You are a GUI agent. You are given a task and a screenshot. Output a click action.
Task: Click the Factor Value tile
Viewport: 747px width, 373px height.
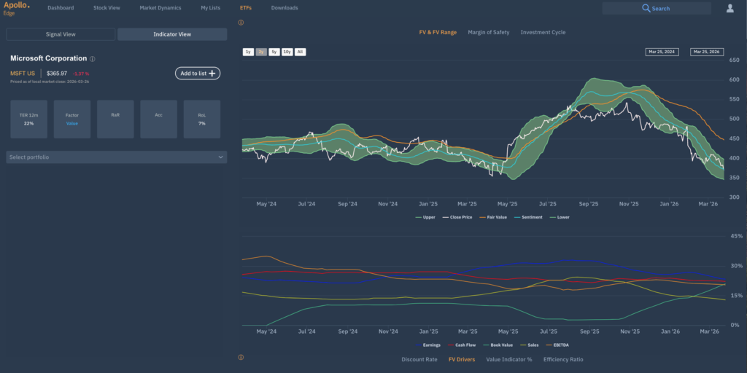click(71, 119)
